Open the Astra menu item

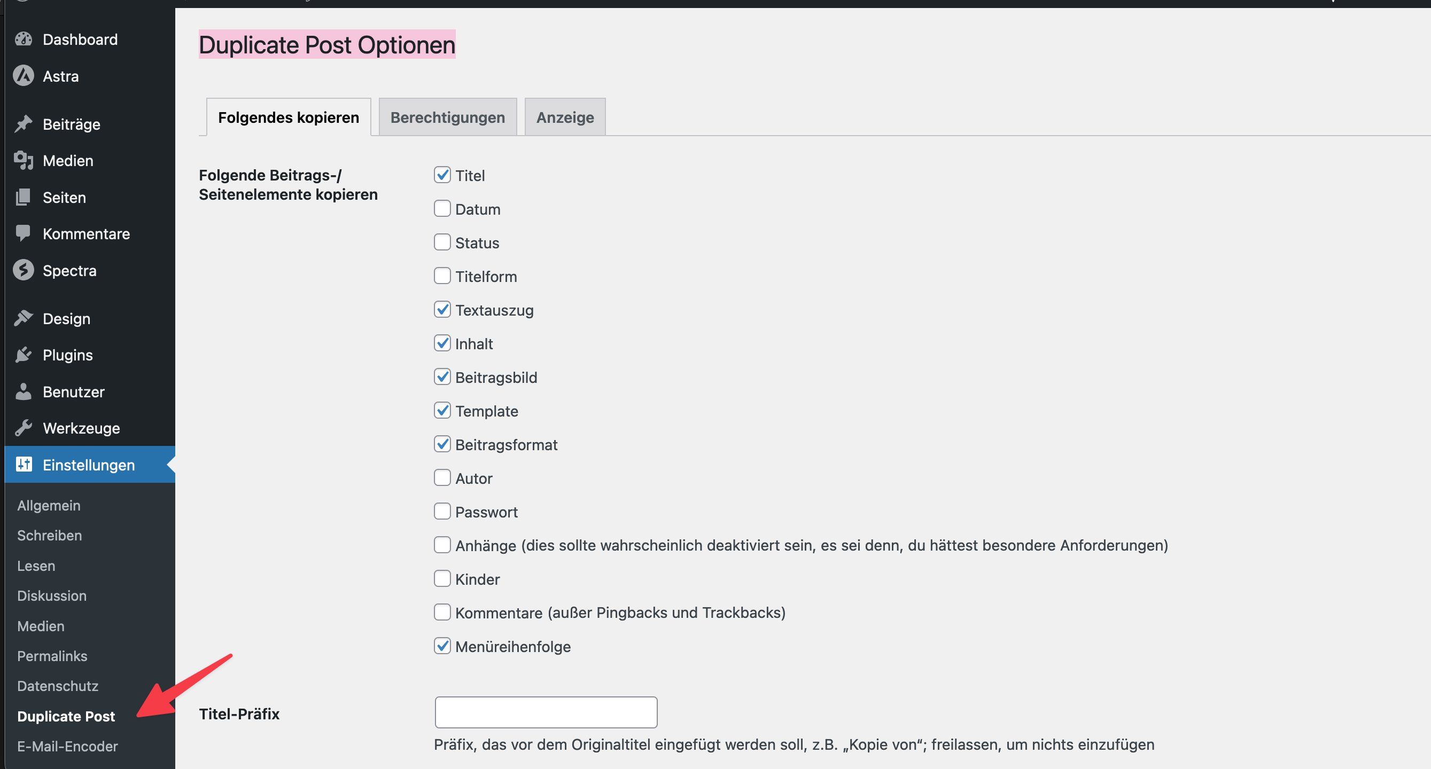(x=60, y=76)
